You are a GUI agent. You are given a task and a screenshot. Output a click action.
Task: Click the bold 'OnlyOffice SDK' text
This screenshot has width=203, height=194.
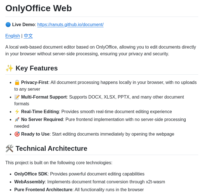click(x=31, y=174)
